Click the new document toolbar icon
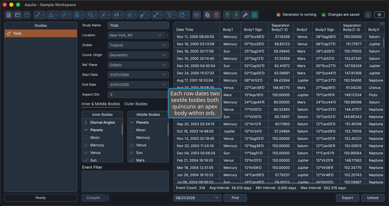 [9, 15]
